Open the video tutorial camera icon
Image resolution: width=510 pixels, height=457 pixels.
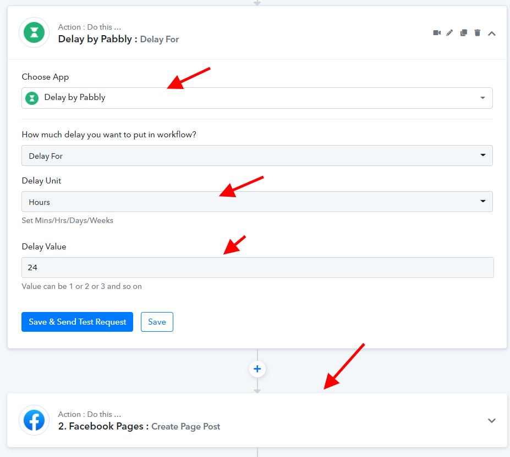pos(437,33)
